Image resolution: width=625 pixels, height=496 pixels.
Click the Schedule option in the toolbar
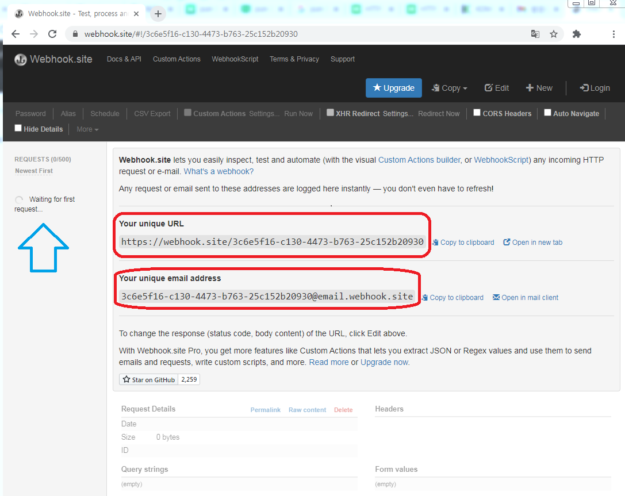105,114
